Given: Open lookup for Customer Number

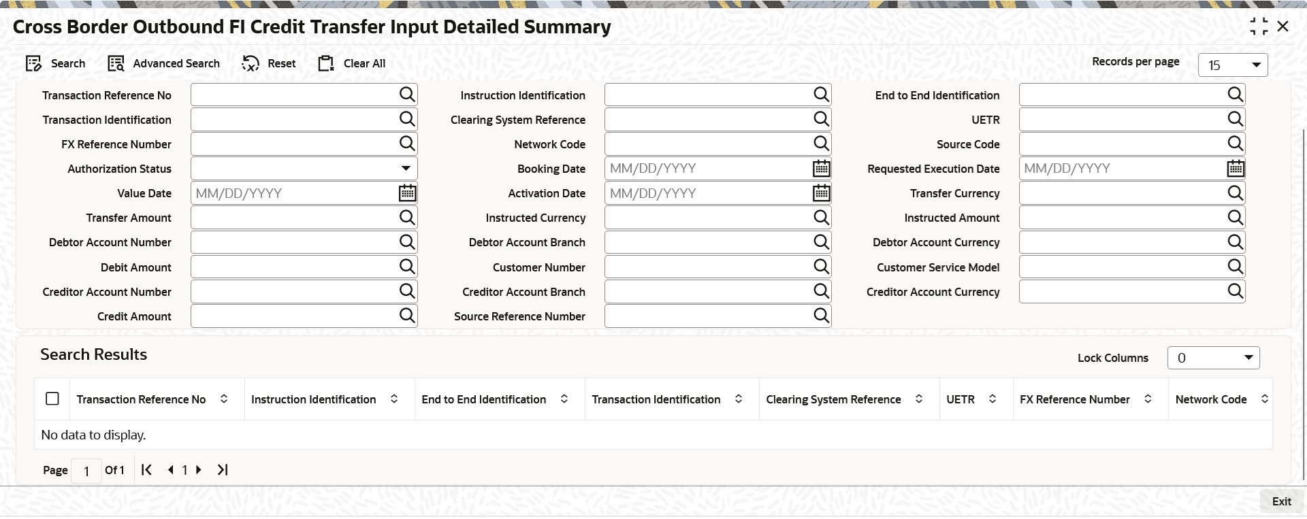Looking at the screenshot, I should 822,267.
